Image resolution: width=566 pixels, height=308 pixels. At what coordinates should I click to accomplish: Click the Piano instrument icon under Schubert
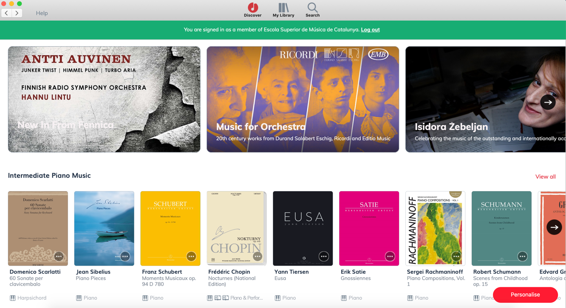145,298
